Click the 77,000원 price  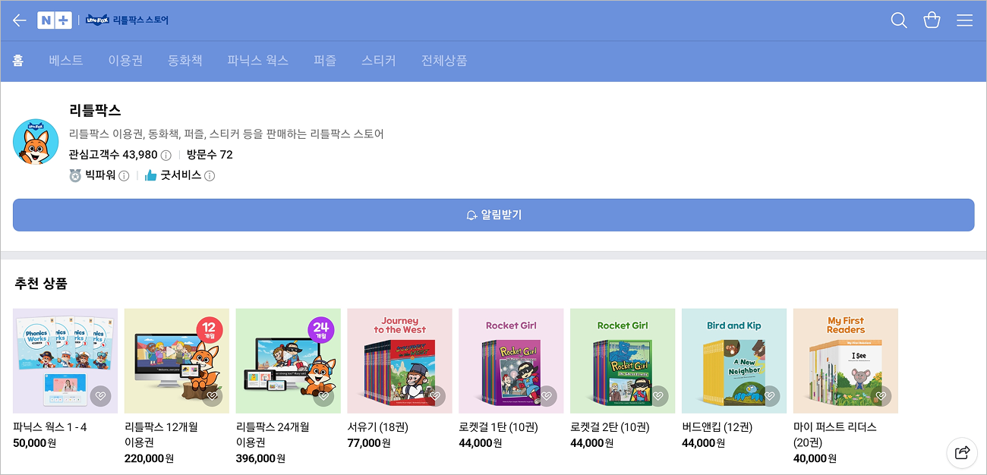[x=370, y=443]
